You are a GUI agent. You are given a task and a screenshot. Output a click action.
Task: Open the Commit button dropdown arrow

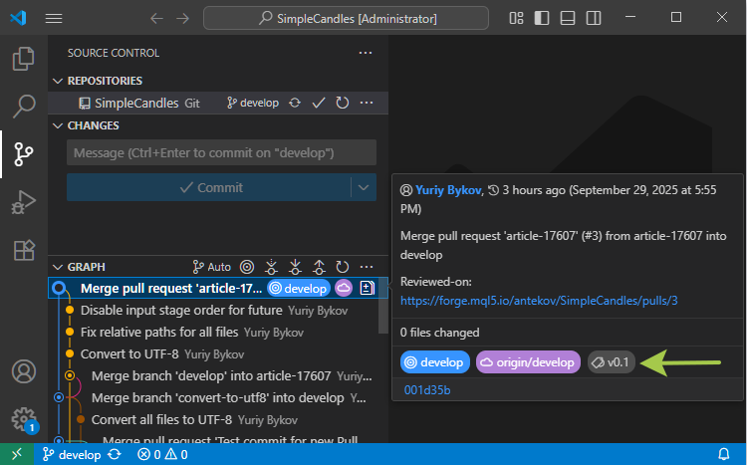tap(364, 187)
